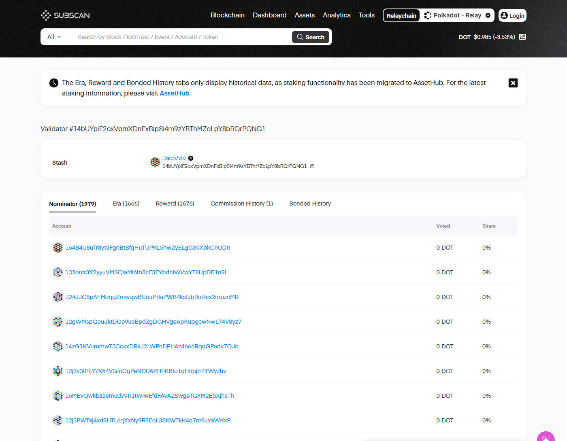Open the Analytics menu

pyautogui.click(x=337, y=15)
